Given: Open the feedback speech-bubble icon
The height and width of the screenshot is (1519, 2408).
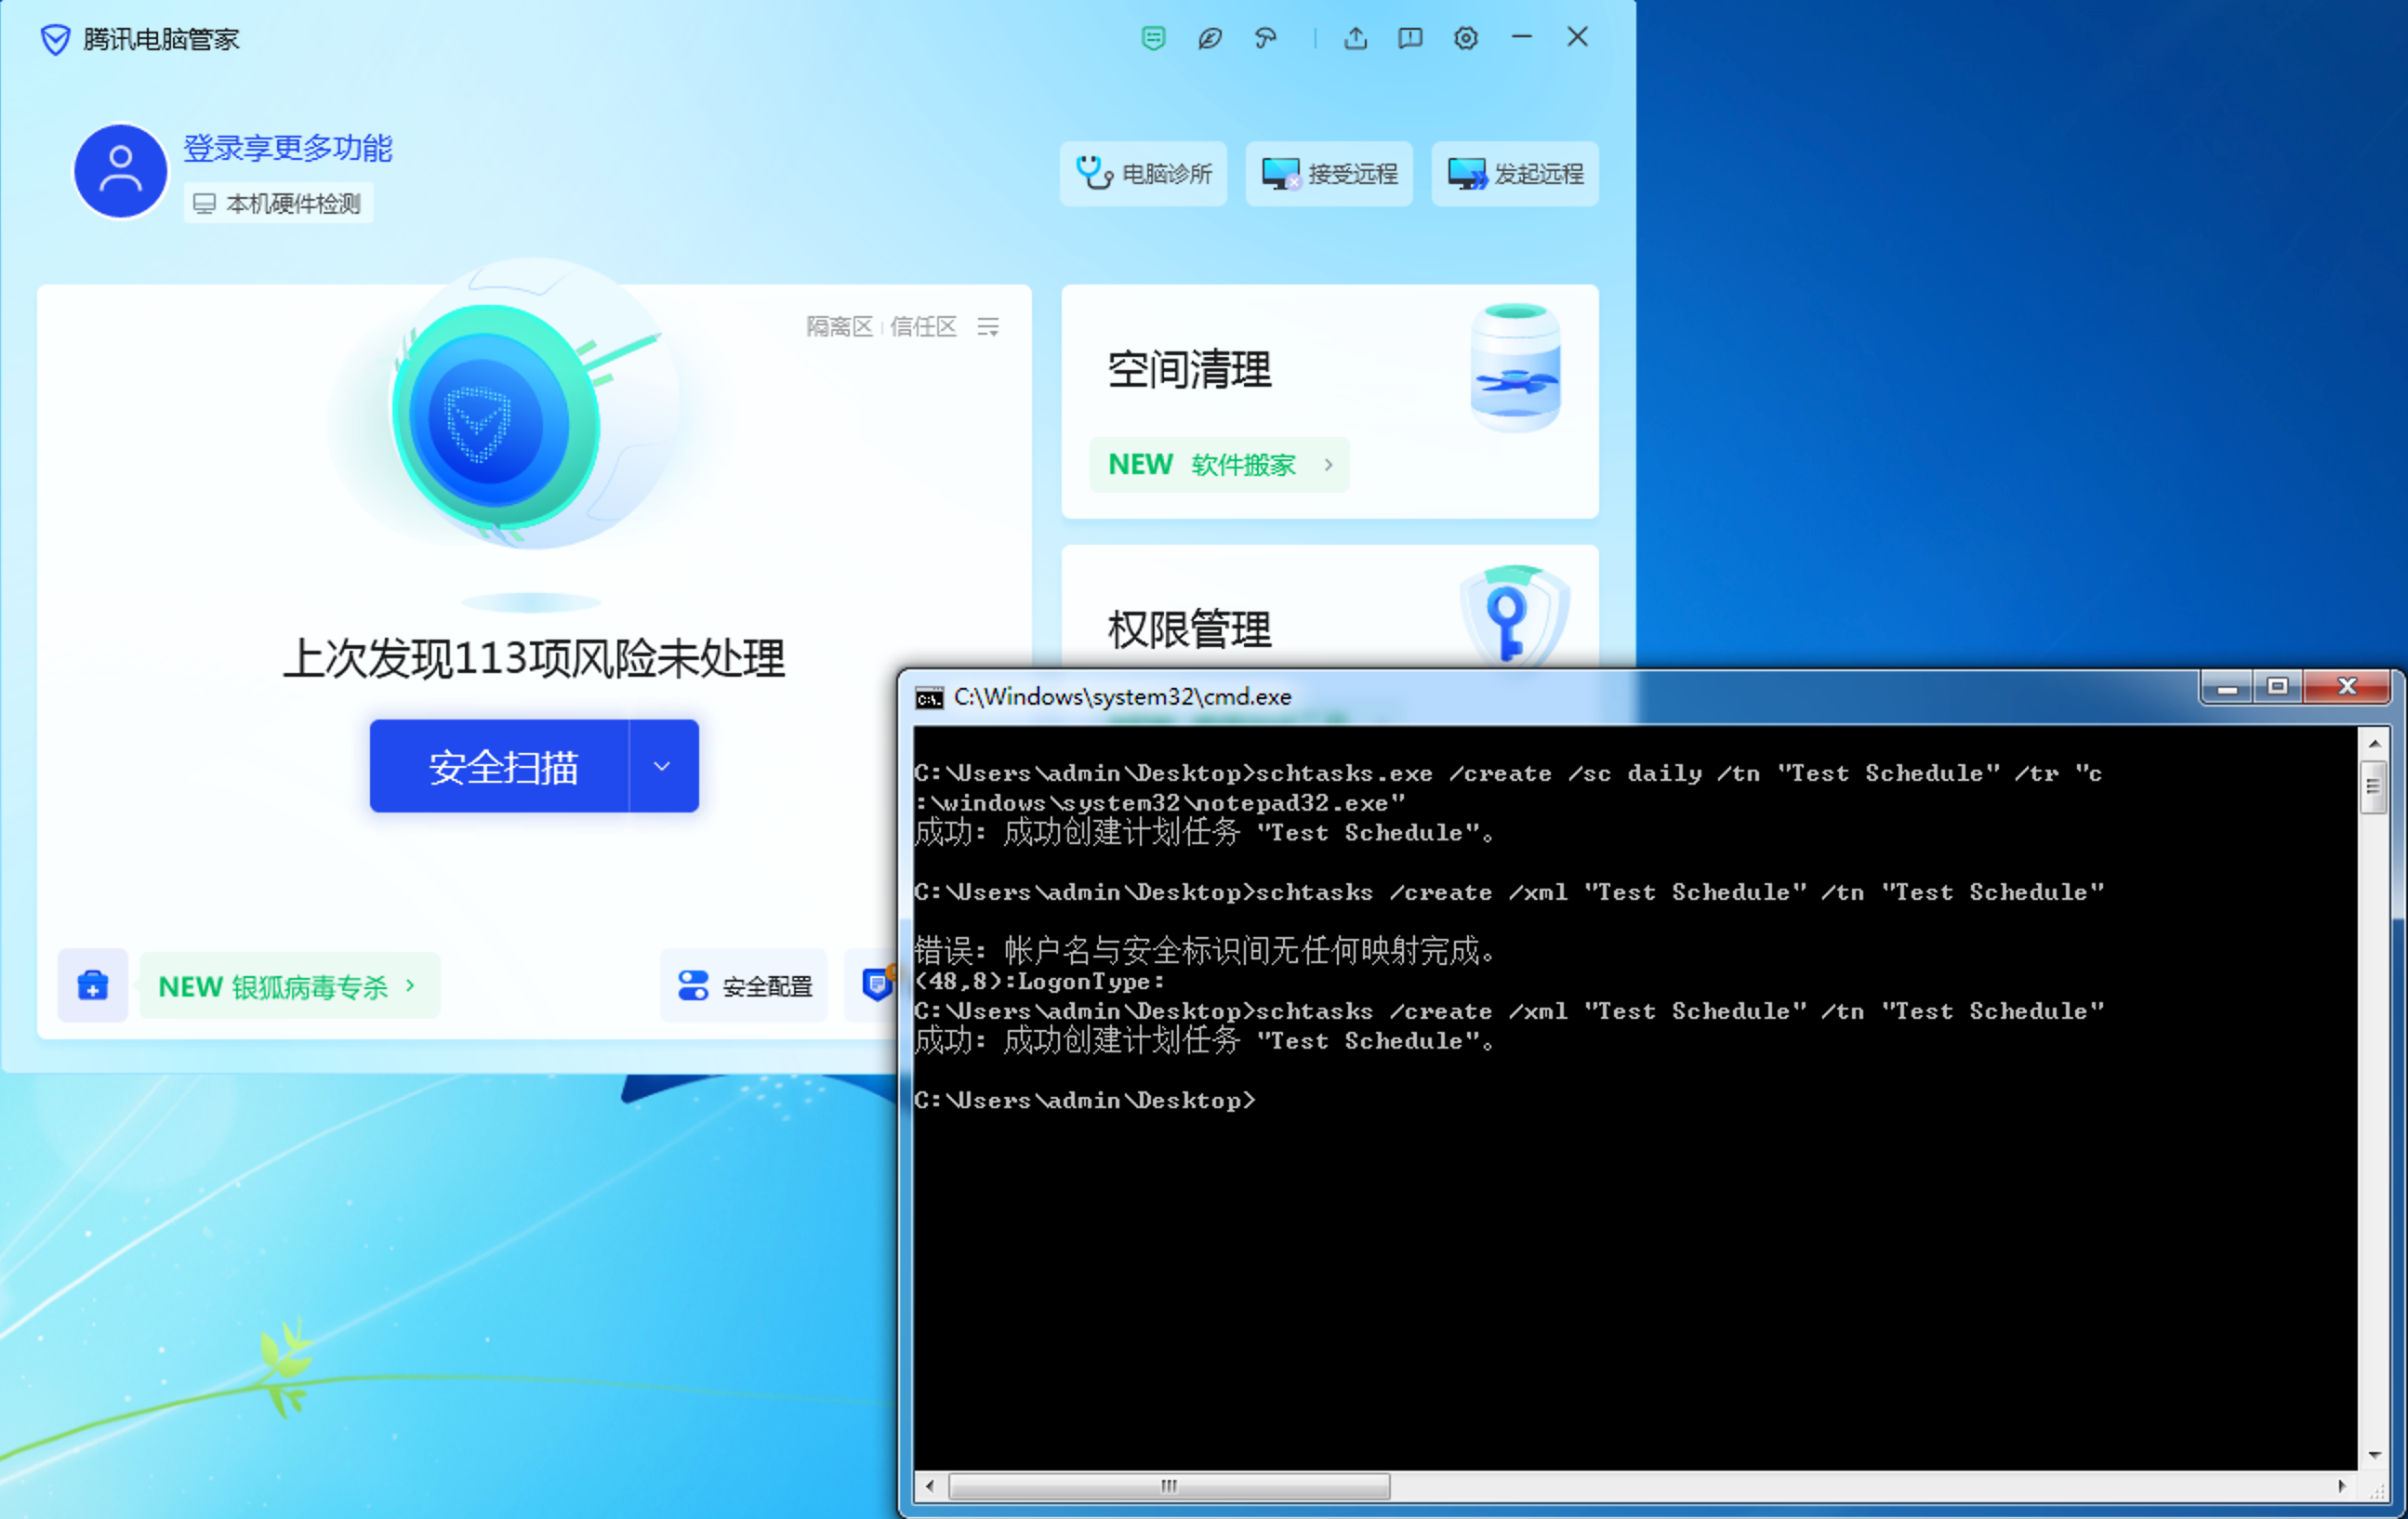Looking at the screenshot, I should (x=1410, y=39).
